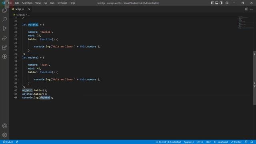Click the code minimap overview
This screenshot has height=144, width=256.
coord(245,22)
